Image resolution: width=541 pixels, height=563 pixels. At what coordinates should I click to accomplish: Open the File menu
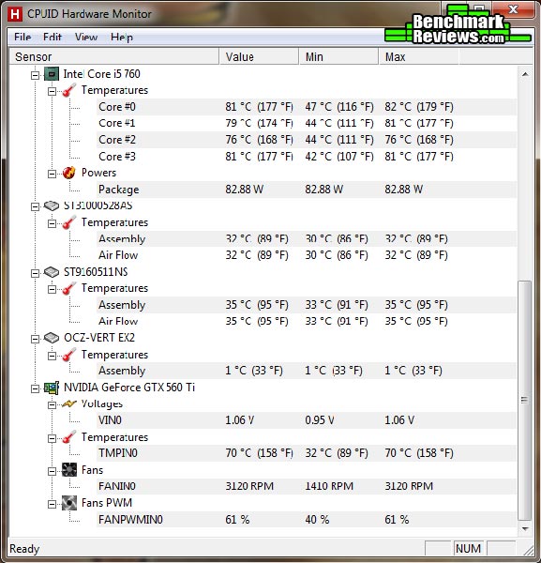tap(23, 37)
